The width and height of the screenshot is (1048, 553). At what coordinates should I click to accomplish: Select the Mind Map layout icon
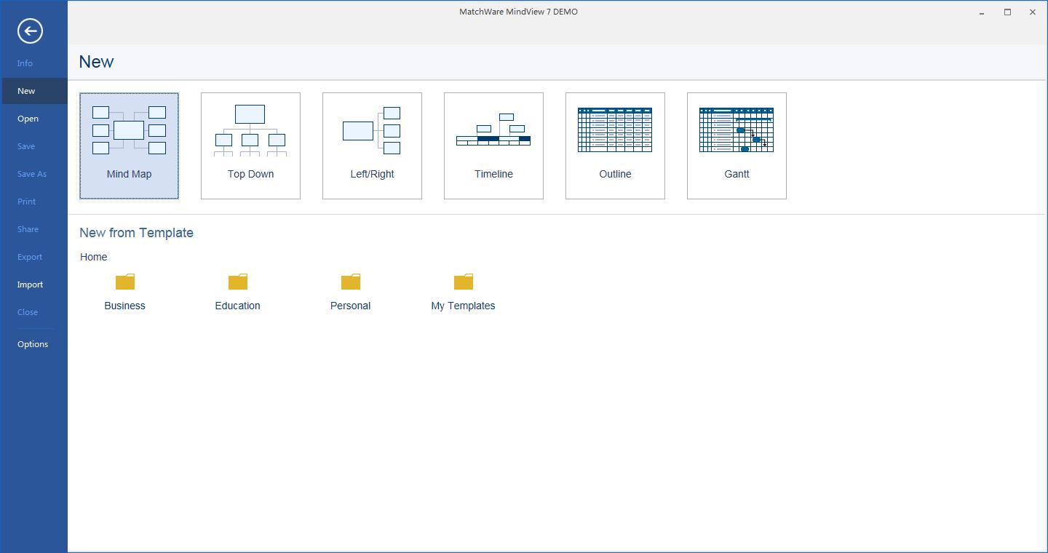(x=129, y=130)
